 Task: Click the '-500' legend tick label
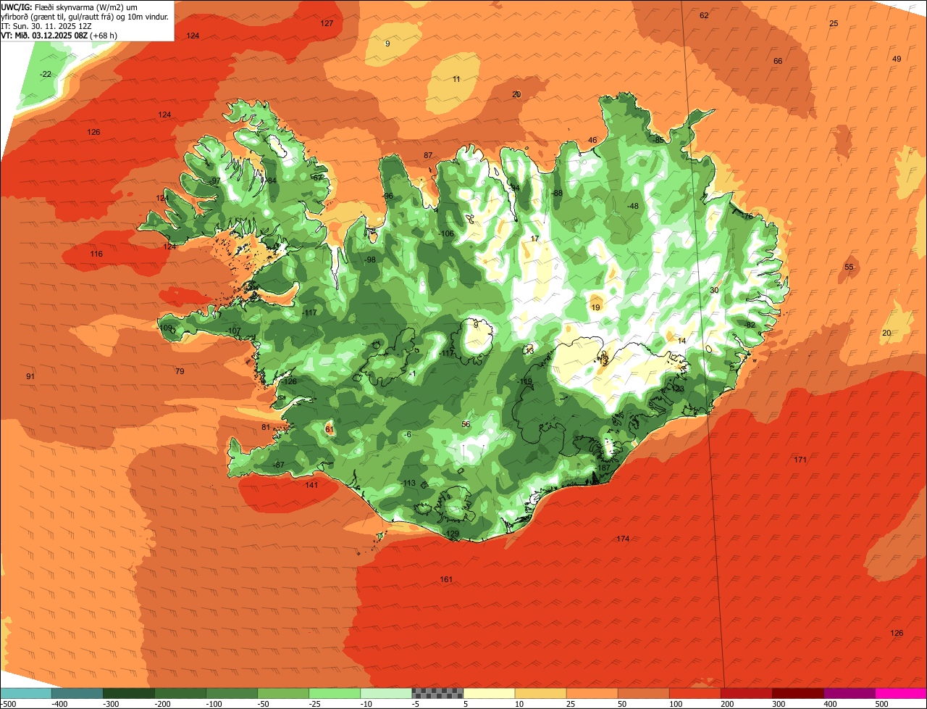click(x=9, y=704)
